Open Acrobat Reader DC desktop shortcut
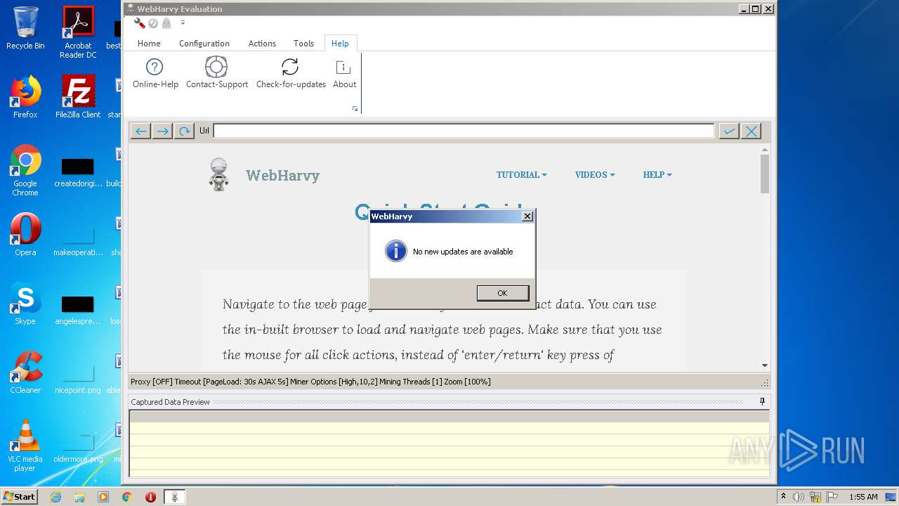The height and width of the screenshot is (506, 899). coord(78,32)
